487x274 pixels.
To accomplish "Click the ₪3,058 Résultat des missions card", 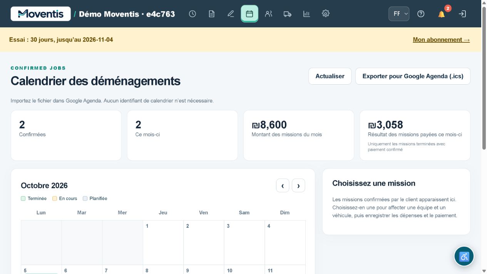I will coord(415,135).
